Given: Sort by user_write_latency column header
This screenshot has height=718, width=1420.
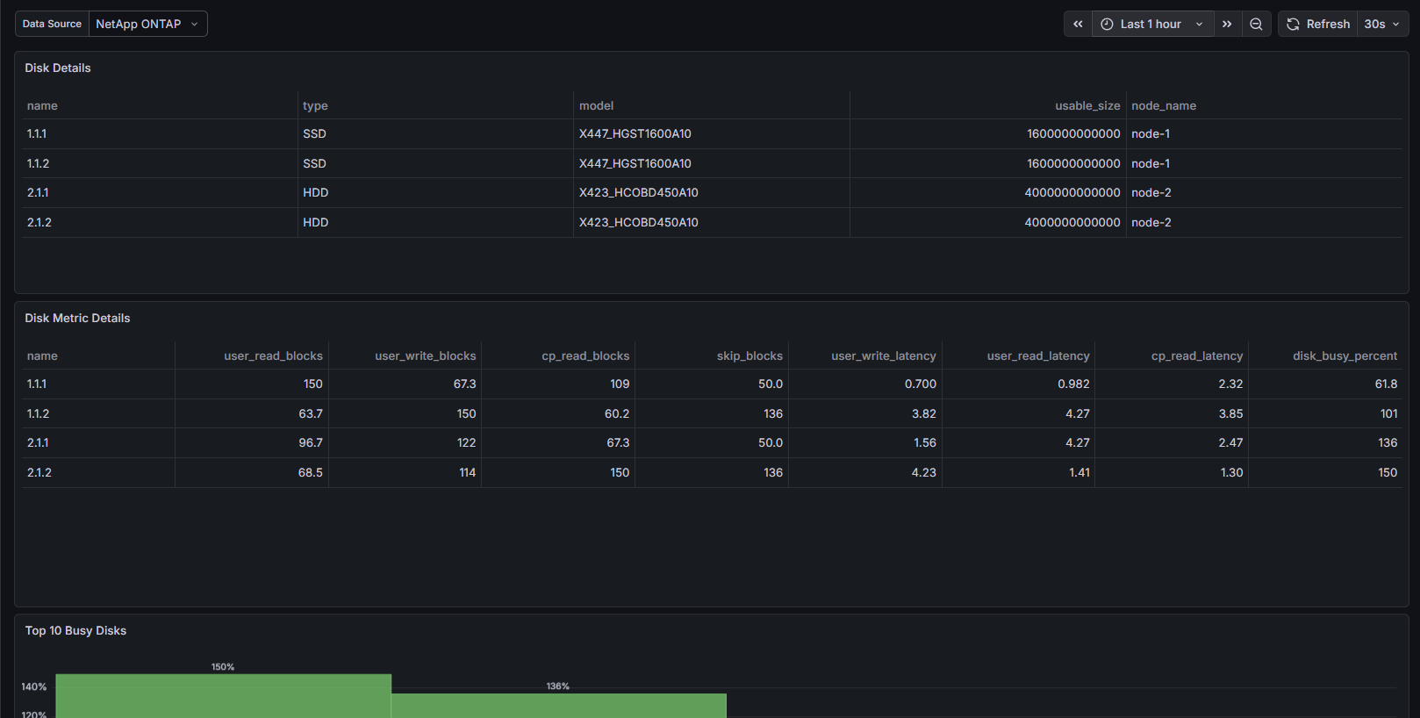Looking at the screenshot, I should pos(884,355).
